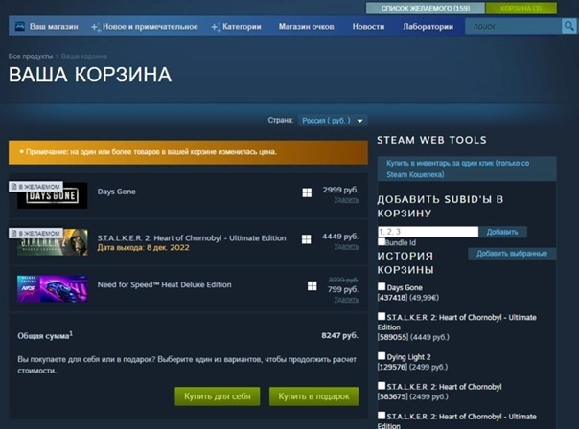Click release date 8 дек. 2022
The width and height of the screenshot is (579, 429).
click(143, 247)
